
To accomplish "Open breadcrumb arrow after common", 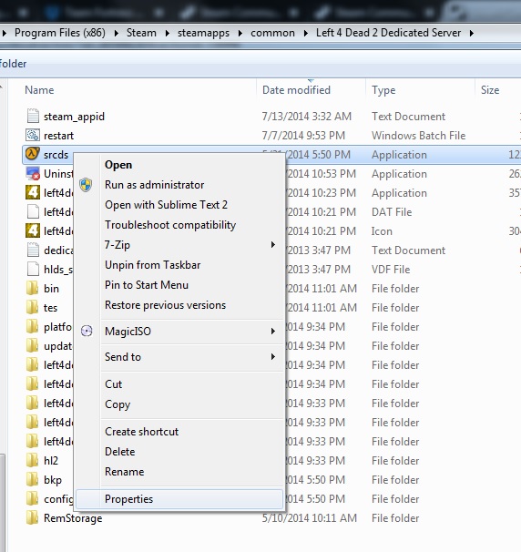I will [x=305, y=33].
